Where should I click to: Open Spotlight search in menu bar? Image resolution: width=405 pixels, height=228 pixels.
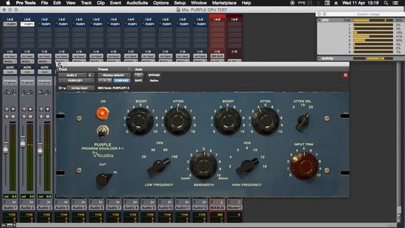(x=386, y=3)
